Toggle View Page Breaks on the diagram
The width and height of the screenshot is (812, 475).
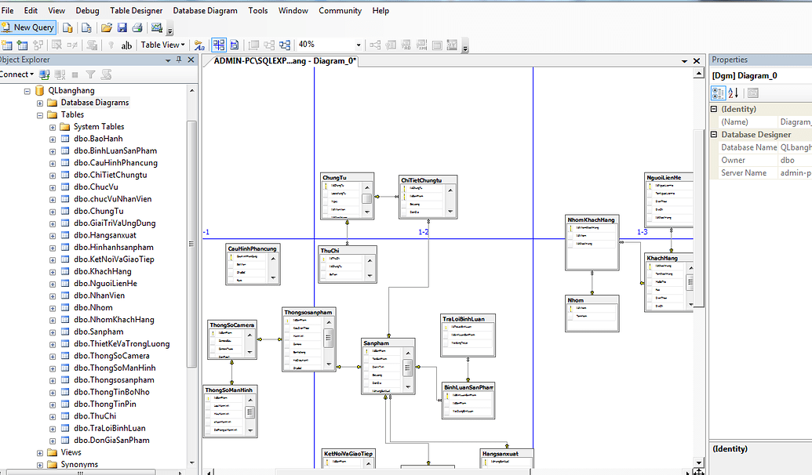pos(218,45)
